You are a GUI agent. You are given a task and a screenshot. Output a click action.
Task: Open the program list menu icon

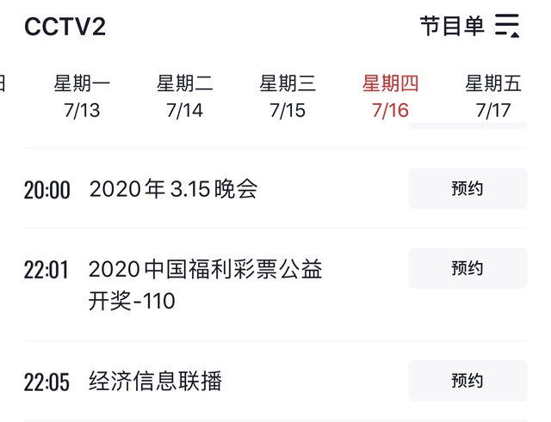[508, 26]
